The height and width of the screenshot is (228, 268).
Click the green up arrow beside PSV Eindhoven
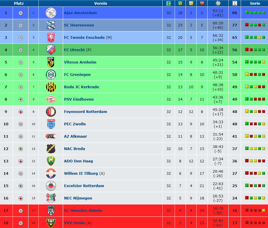coord(21,99)
